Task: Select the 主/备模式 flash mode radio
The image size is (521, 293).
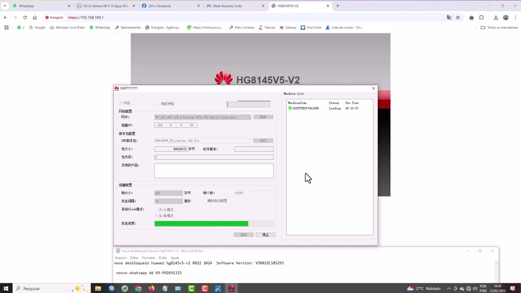Action: coord(156,216)
